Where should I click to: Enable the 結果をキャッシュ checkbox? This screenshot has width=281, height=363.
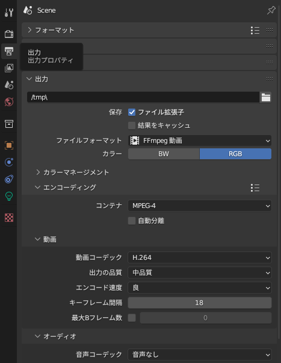point(132,125)
